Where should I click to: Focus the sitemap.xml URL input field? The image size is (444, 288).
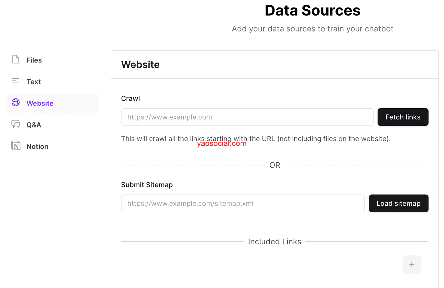coord(243,204)
